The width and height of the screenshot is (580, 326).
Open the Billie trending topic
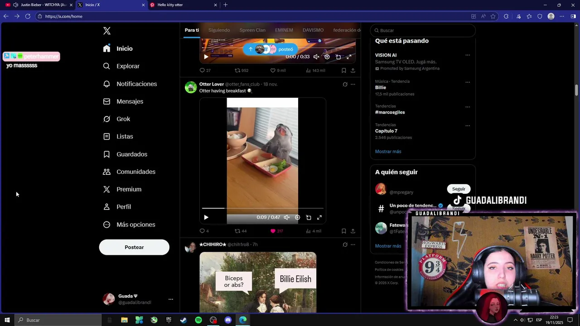pyautogui.click(x=381, y=87)
